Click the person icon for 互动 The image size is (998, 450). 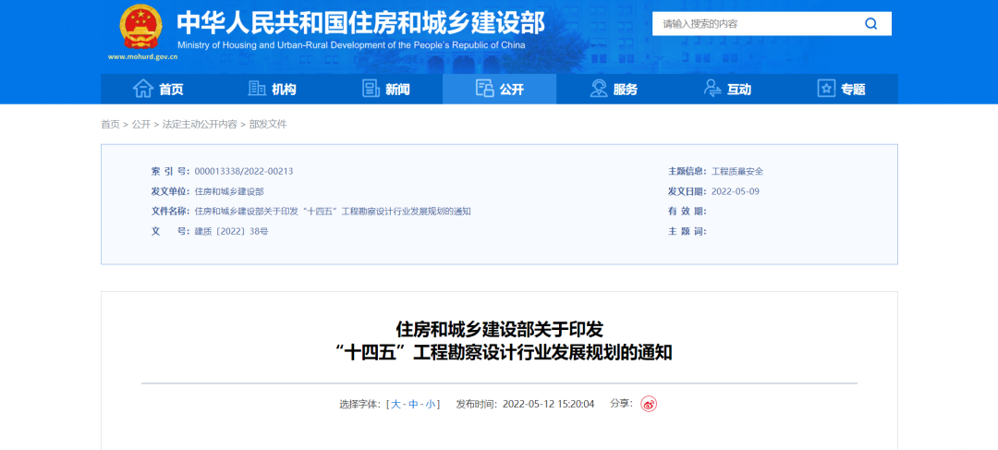point(712,89)
